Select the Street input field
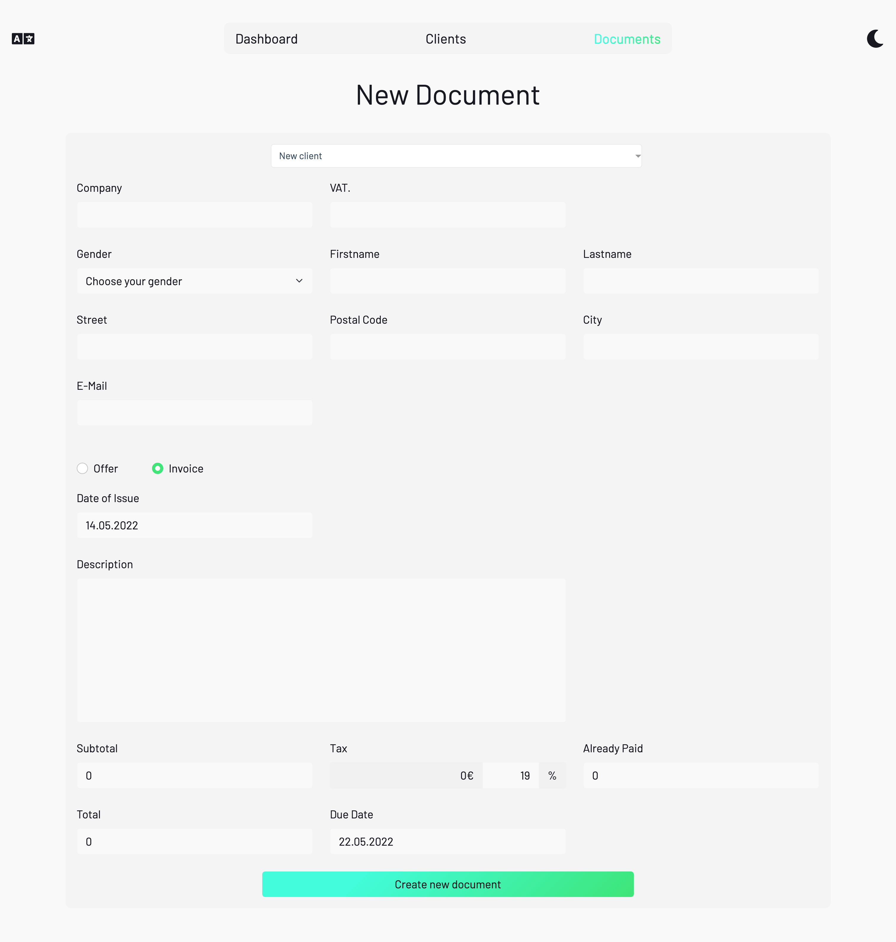The width and height of the screenshot is (896, 942). 194,347
